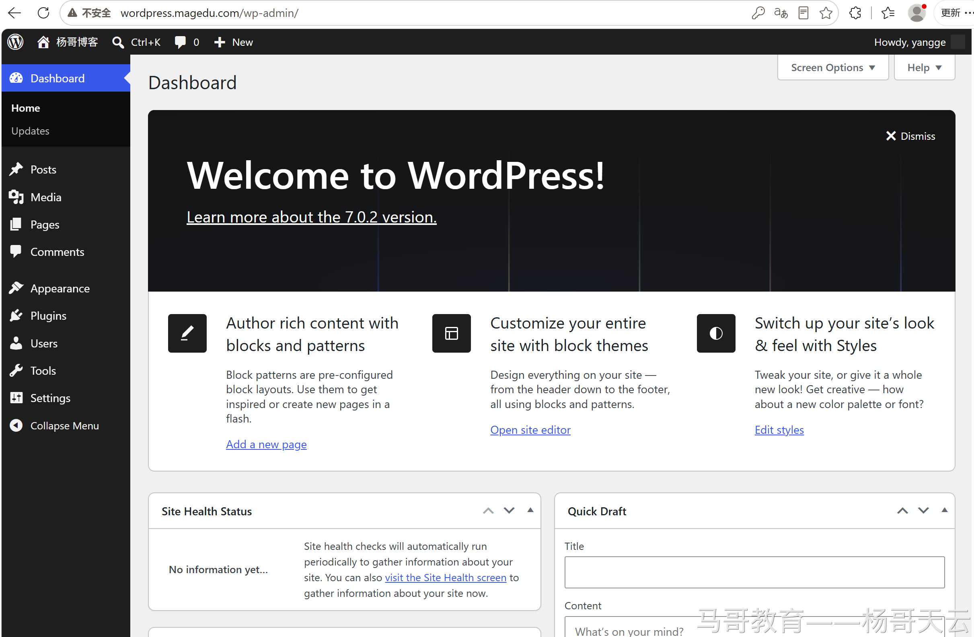Open the Howdy, yangge account menu
The height and width of the screenshot is (637, 974).
click(919, 42)
